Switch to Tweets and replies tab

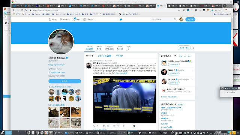coord(104,56)
